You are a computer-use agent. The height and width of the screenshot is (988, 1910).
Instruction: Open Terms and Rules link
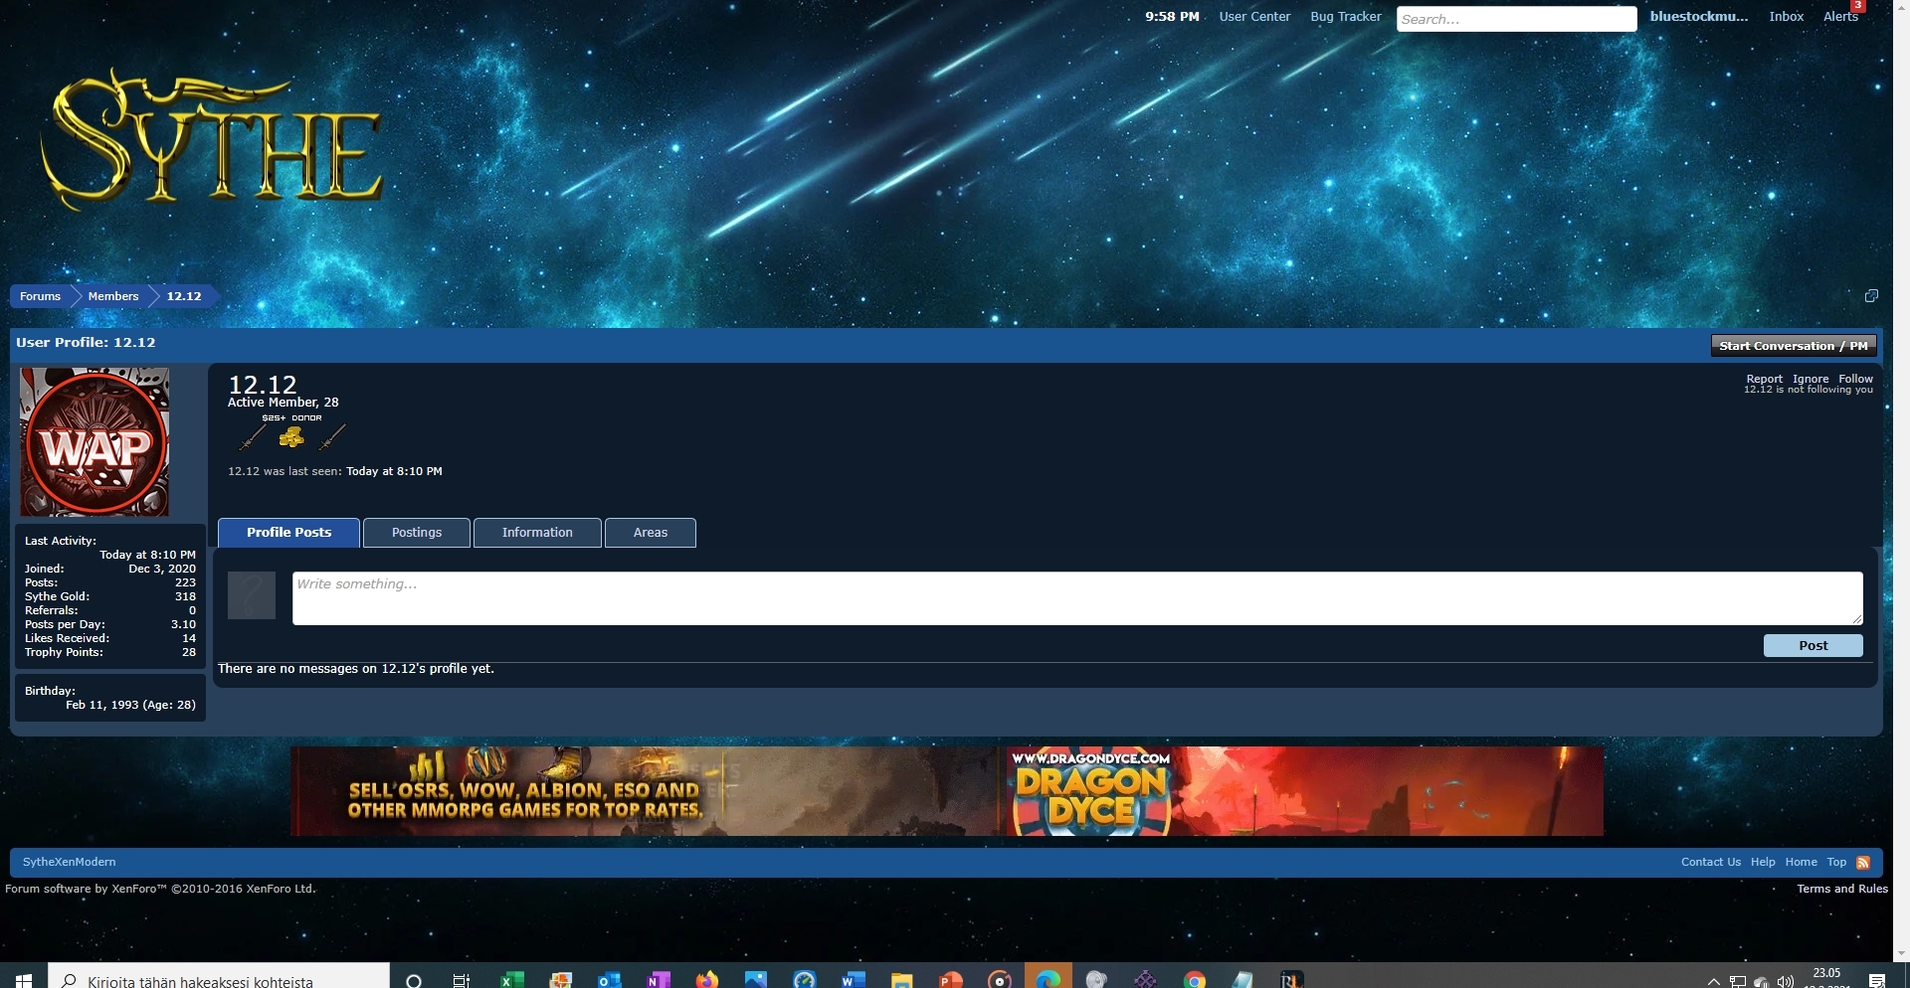point(1842,890)
